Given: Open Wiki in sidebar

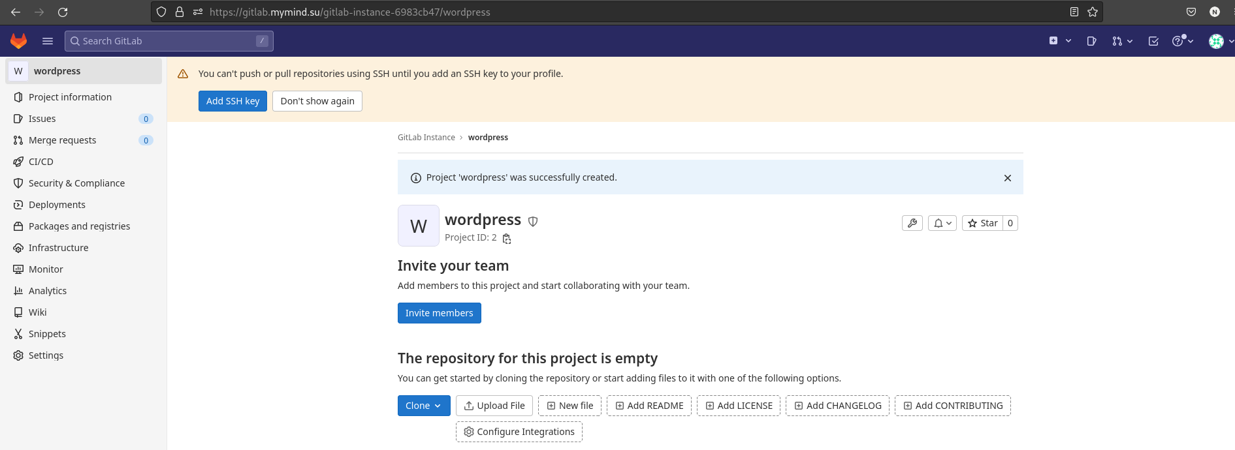Looking at the screenshot, I should tap(84, 312).
